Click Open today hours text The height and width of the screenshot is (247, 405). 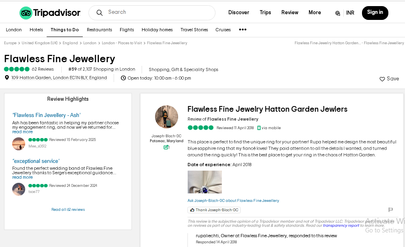[159, 78]
